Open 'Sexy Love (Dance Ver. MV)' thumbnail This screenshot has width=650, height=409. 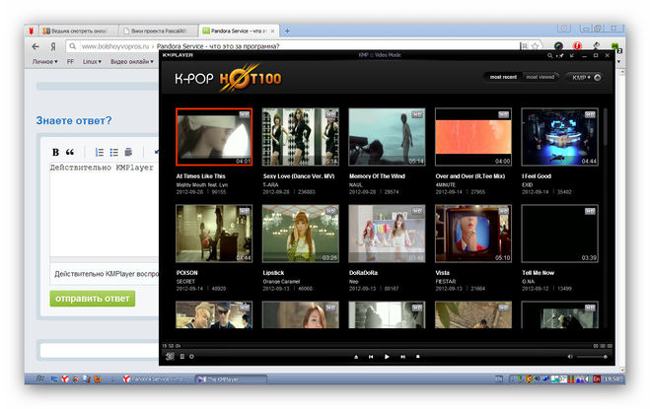pos(301,137)
